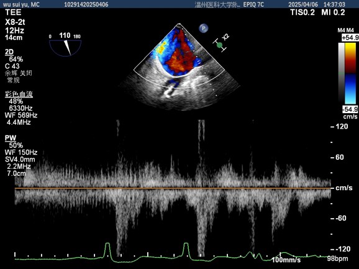
Task: Click the grayscale bar beside color scale
Action: click(x=342, y=73)
